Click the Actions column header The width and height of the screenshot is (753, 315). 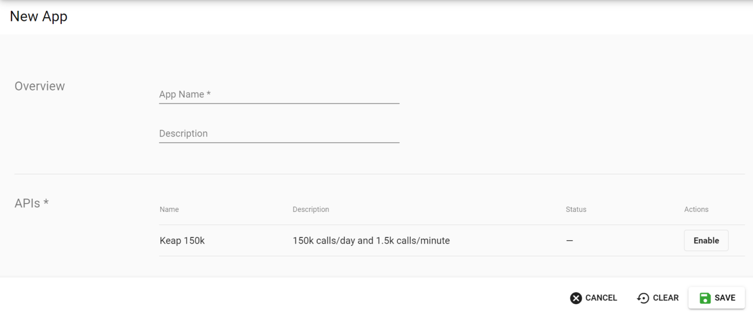tap(696, 209)
